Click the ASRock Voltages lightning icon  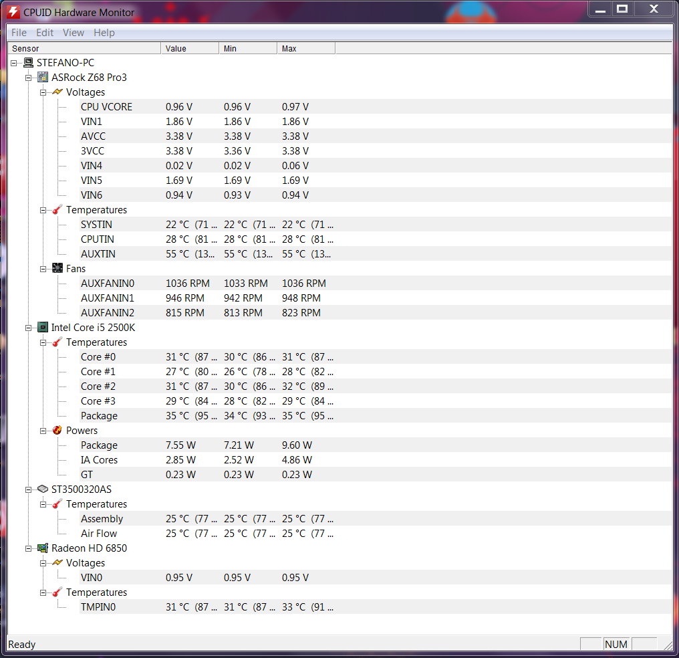pos(57,92)
